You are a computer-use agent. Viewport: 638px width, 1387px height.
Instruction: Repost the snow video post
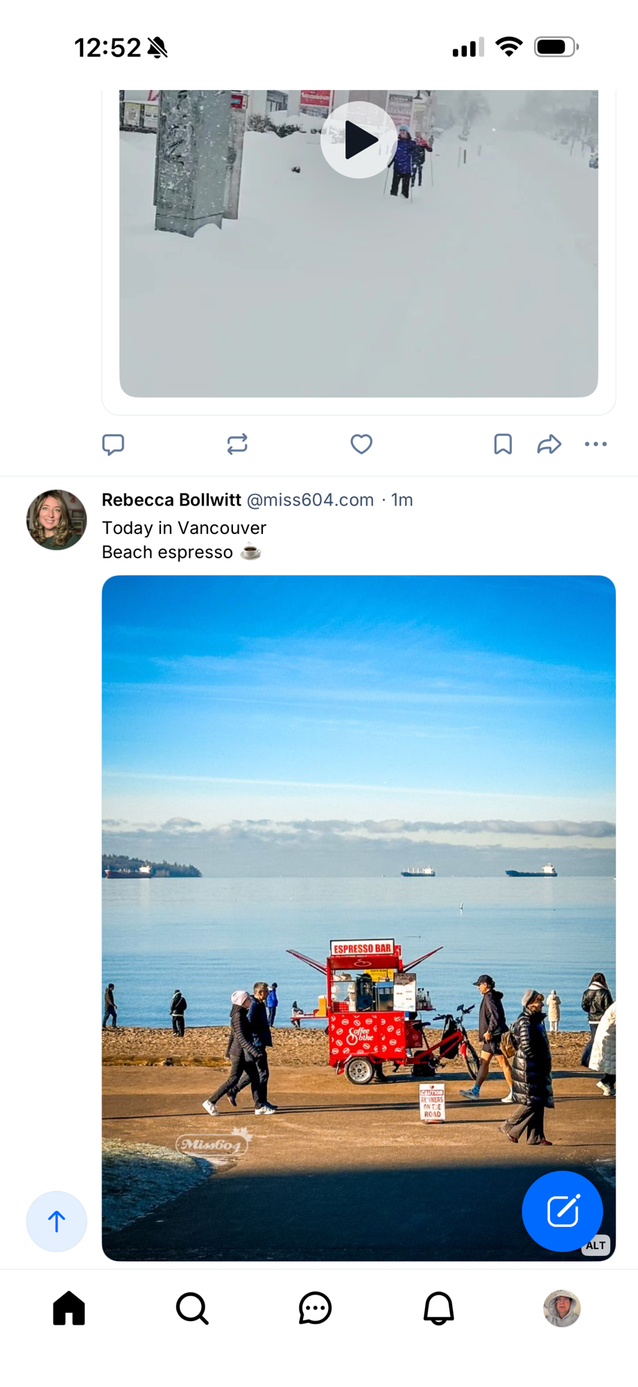click(x=237, y=444)
